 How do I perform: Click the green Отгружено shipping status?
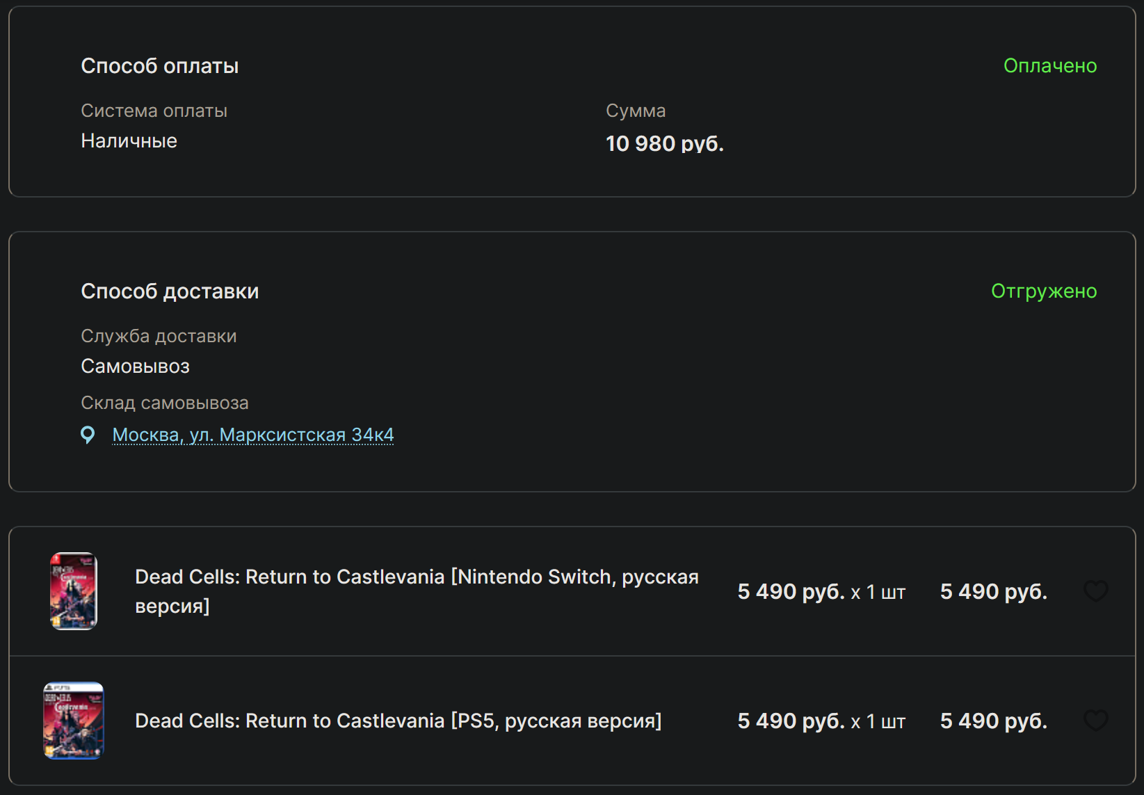click(x=1043, y=291)
